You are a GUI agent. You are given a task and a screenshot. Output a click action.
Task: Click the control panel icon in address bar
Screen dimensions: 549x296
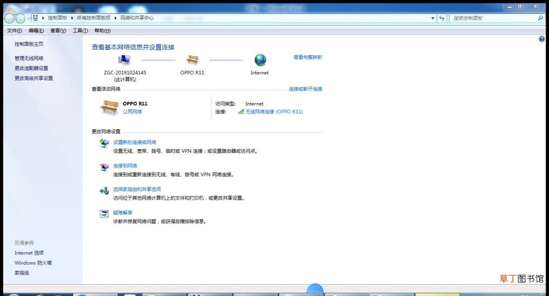pyautogui.click(x=35, y=18)
